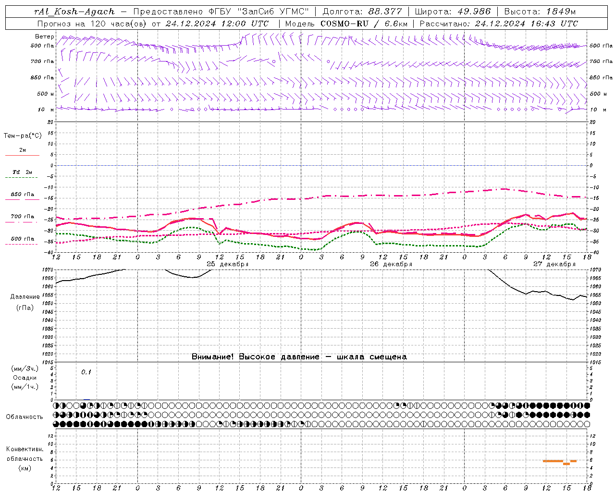This screenshot has height=492, width=615.
Task: Click the text Предоставлено ФГБУ "ЗапСиб УГМС"
Action: pyautogui.click(x=221, y=12)
